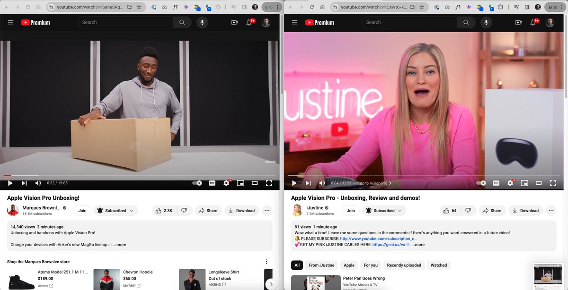Select the From iJustine filter chip
Screen dimensions: 568x290
pos(322,265)
